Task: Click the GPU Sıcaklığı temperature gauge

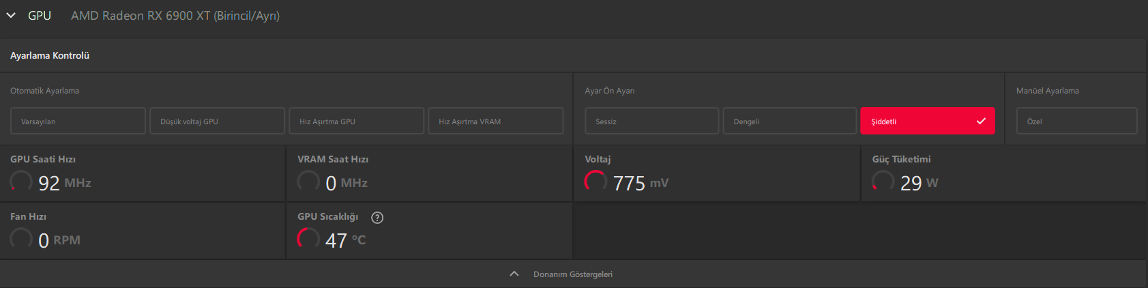Action: pos(308,239)
